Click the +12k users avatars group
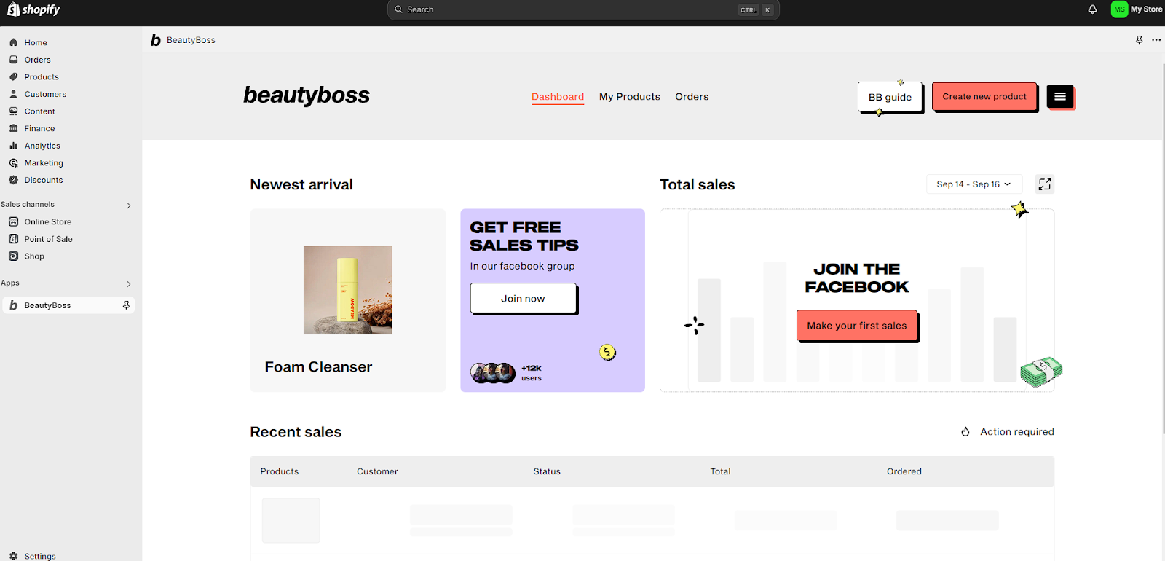Screen dimensions: 1165x561 (x=493, y=373)
